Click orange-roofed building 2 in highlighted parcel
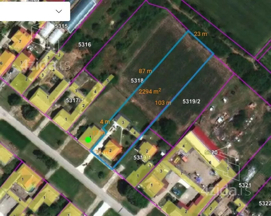This screenshot has width=271, height=216. 111,150
